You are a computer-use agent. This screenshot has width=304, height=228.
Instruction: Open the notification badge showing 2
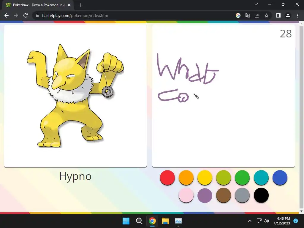pyautogui.click(x=296, y=221)
